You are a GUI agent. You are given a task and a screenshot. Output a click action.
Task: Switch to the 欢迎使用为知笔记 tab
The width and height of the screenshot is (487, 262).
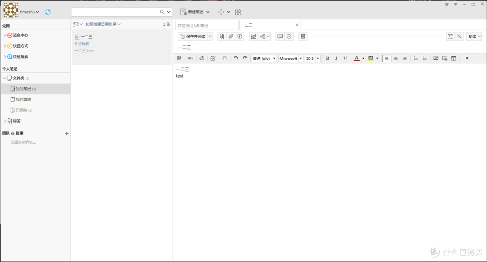pos(207,25)
